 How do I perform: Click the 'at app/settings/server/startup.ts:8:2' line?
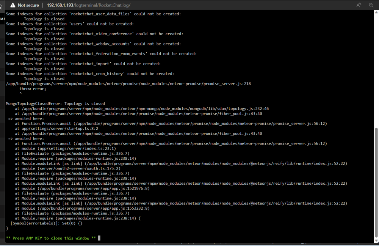coord(56,128)
